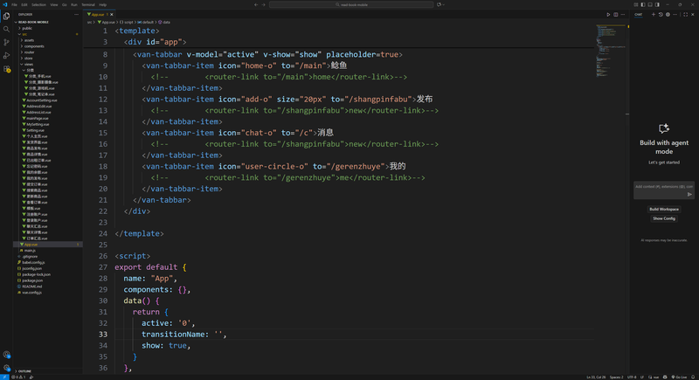Open the Run and Debug view
Image resolution: width=699 pixels, height=380 pixels.
point(6,55)
